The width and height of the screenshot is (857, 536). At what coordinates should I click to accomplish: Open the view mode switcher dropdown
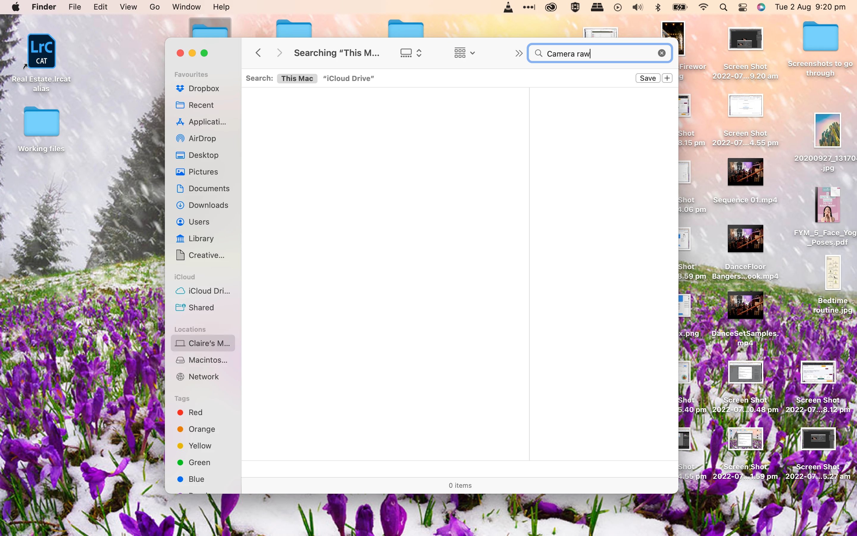(x=411, y=53)
